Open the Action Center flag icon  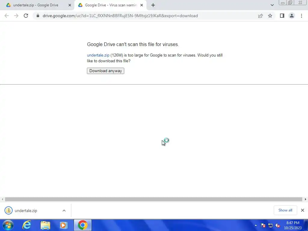pyautogui.click(x=263, y=225)
